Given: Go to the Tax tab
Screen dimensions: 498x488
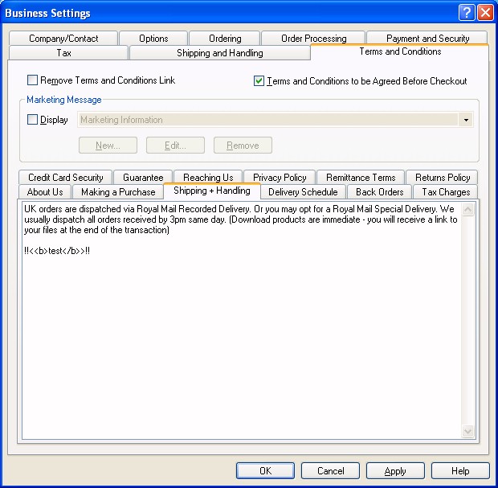Looking at the screenshot, I should click(x=64, y=53).
